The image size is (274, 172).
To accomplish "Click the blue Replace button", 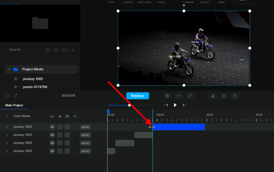I will pyautogui.click(x=138, y=96).
